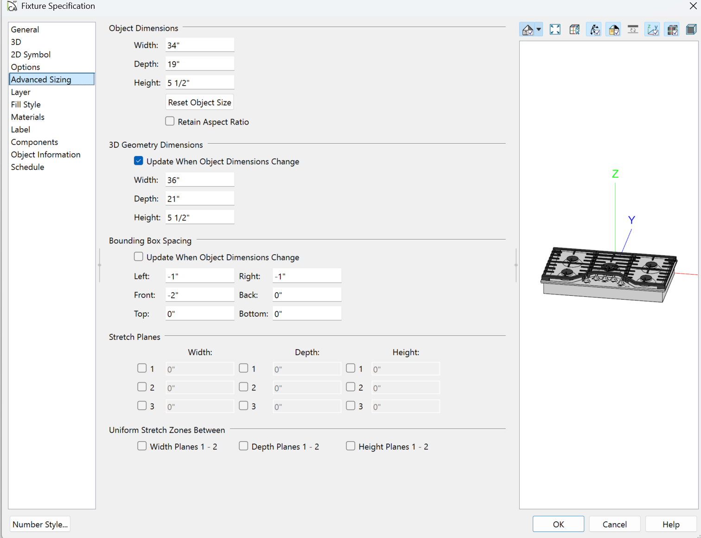
Task: Switch to the 2D Symbol panel
Action: (x=31, y=55)
